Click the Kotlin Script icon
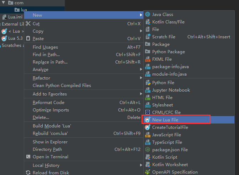 pos(148,157)
